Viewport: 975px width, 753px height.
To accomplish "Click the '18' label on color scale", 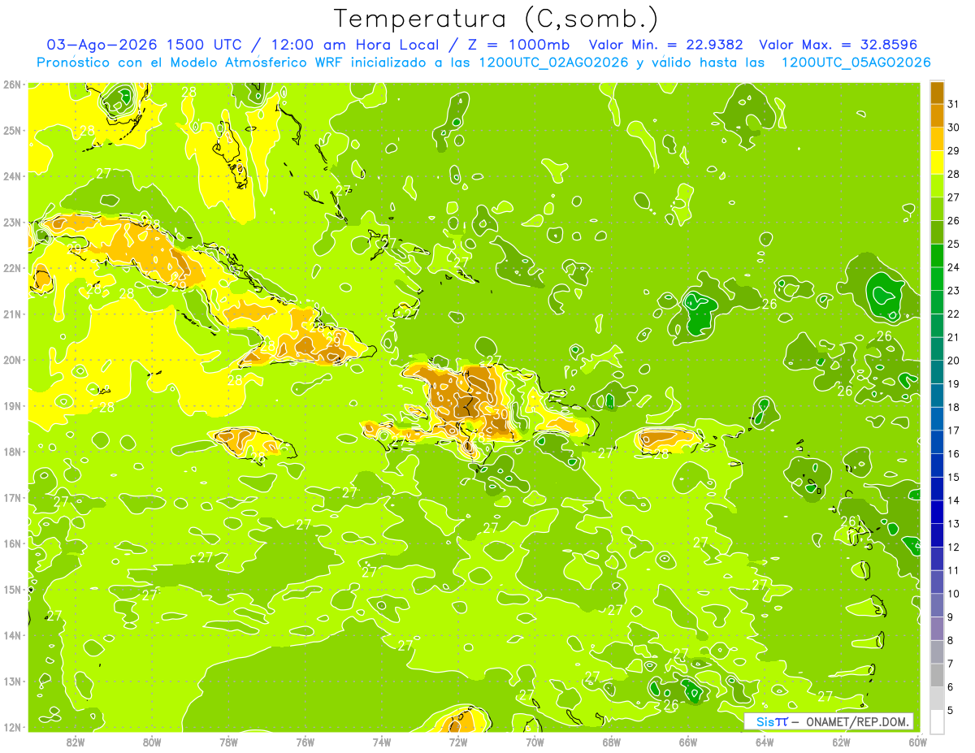I will pos(953,407).
